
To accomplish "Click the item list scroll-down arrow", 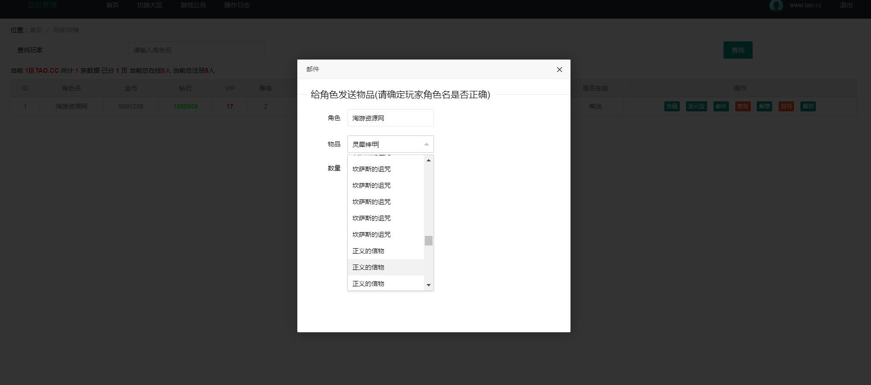I will [428, 285].
